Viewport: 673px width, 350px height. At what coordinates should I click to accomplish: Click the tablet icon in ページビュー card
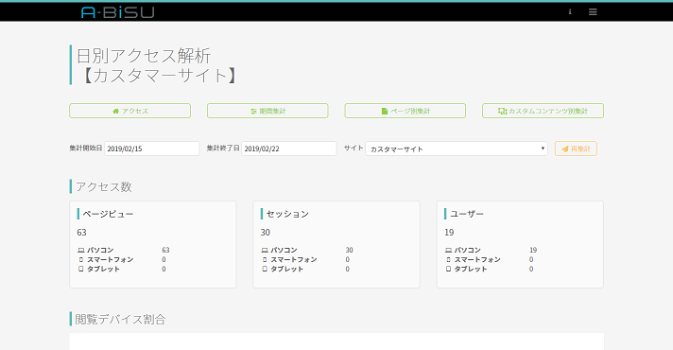point(81,269)
